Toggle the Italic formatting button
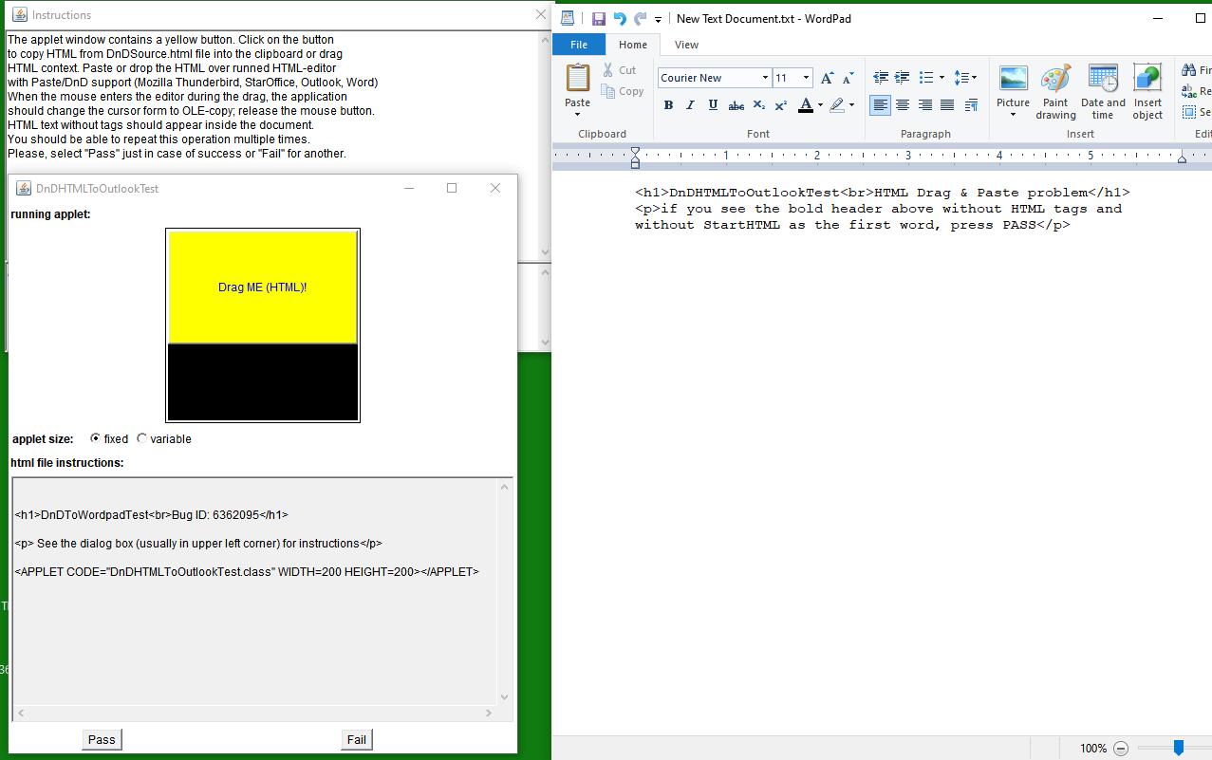The height and width of the screenshot is (760, 1212). [690, 105]
